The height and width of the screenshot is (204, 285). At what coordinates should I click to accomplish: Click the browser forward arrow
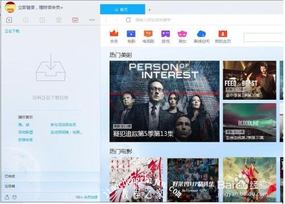[117, 20]
